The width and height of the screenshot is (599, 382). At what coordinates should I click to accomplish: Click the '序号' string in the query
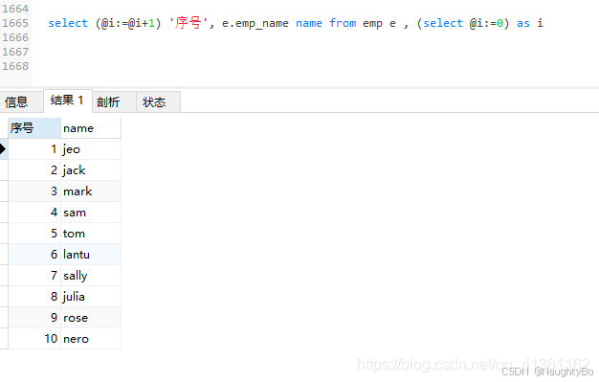(x=189, y=23)
